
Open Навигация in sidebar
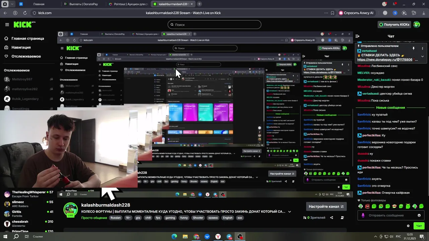(x=17, y=48)
